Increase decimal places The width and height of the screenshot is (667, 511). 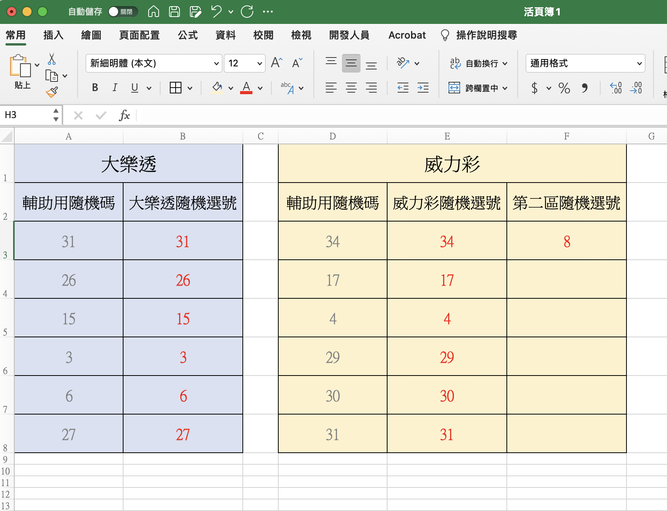[616, 88]
